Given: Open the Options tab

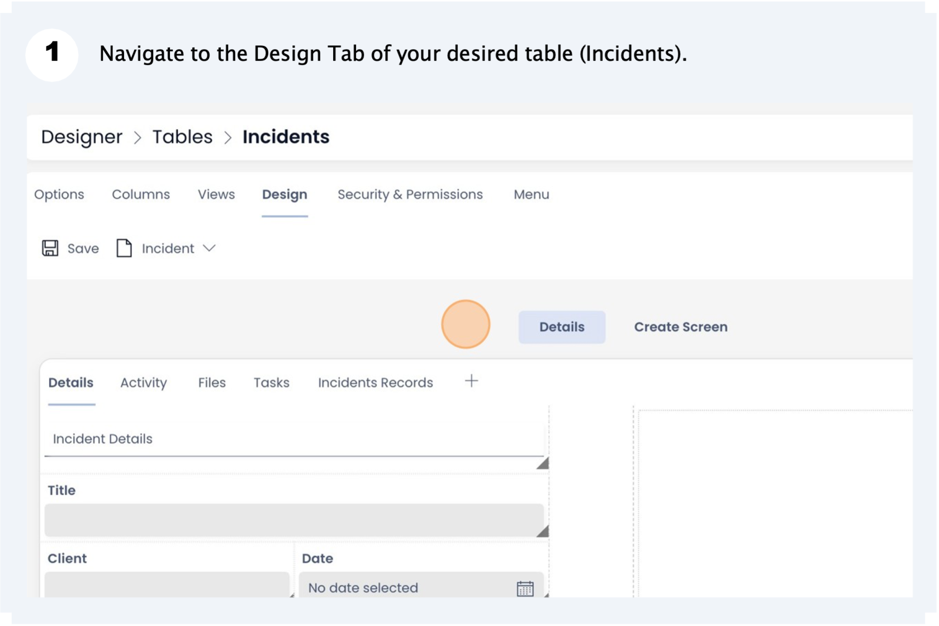Looking at the screenshot, I should (59, 195).
